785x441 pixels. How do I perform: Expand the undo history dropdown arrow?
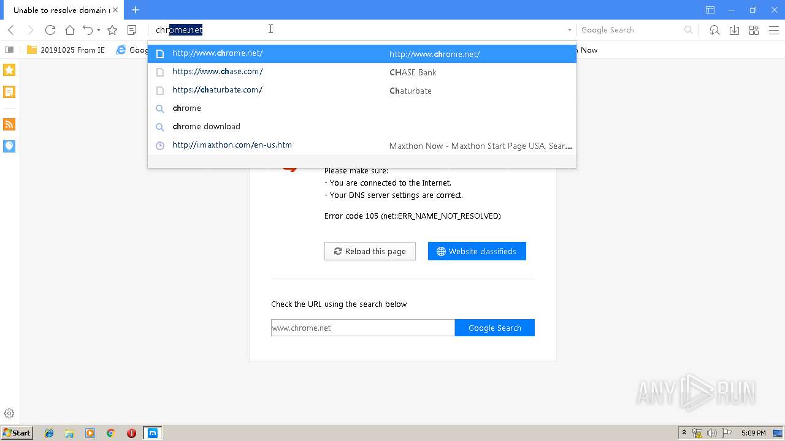point(99,30)
